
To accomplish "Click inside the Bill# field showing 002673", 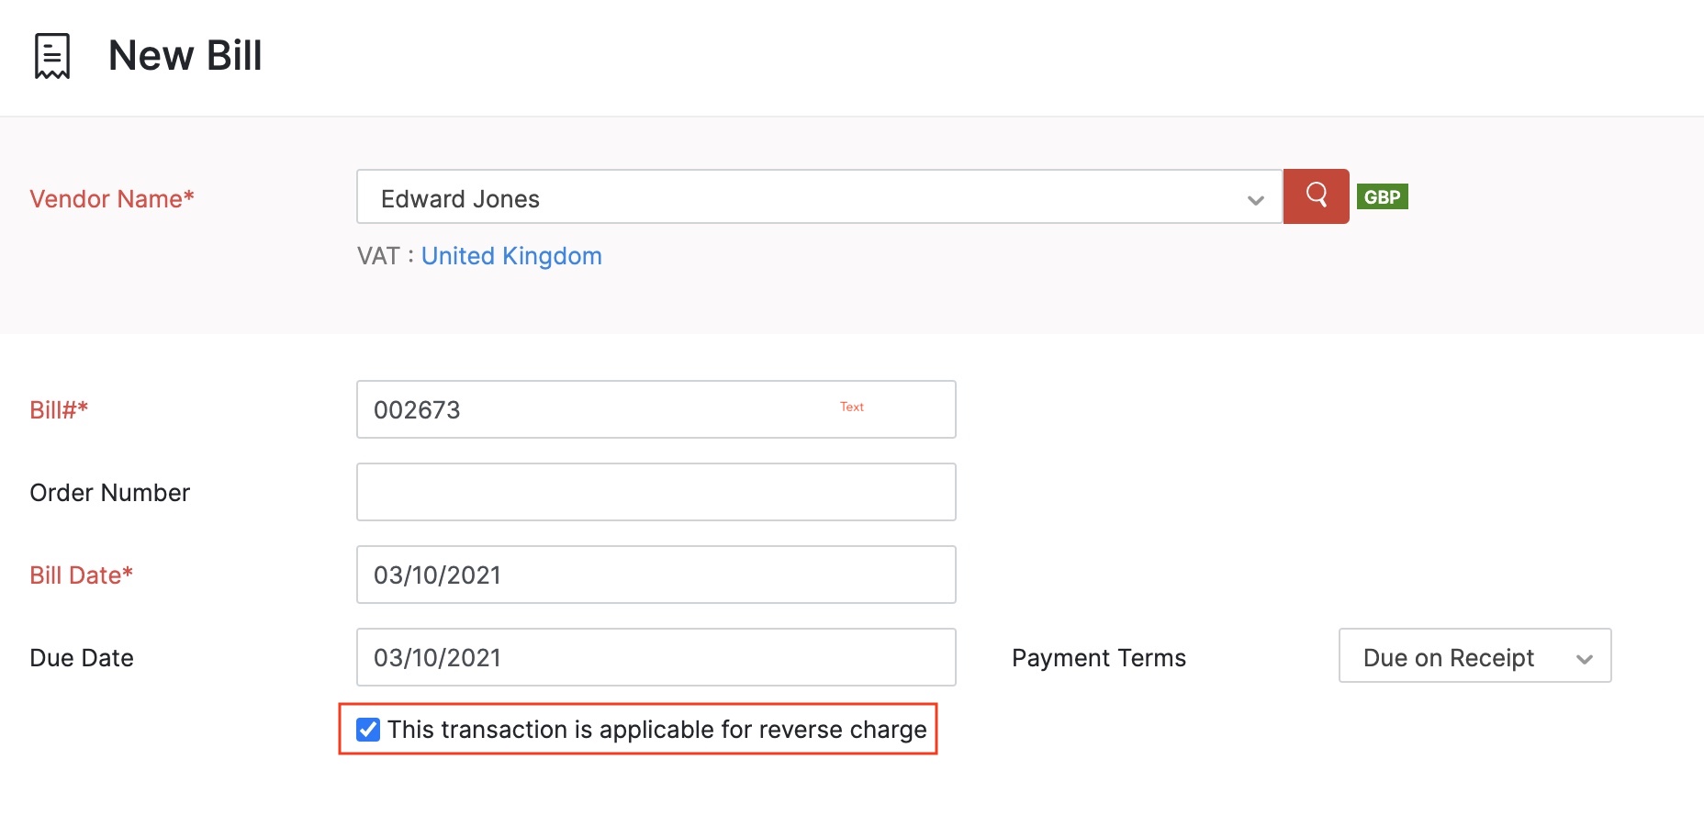I will click(551, 409).
